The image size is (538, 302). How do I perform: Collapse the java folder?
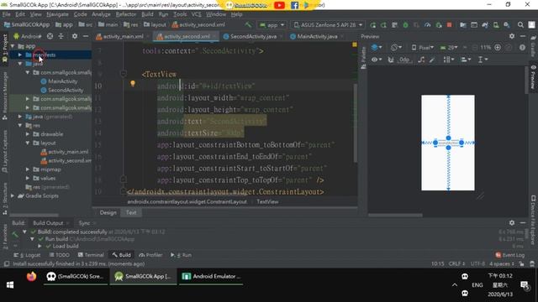click(20, 64)
